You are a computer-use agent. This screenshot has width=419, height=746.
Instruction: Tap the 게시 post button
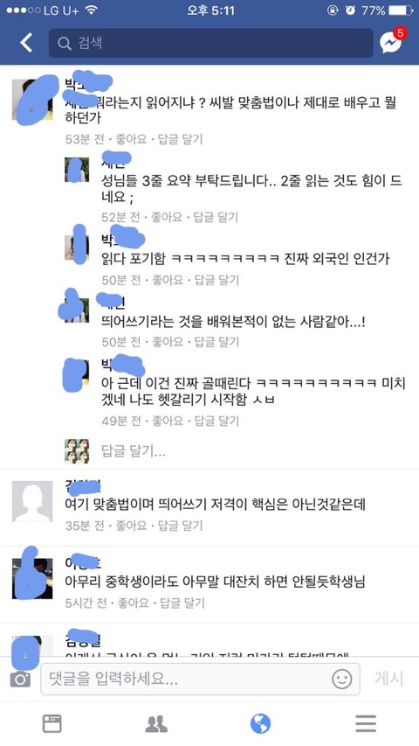[389, 679]
